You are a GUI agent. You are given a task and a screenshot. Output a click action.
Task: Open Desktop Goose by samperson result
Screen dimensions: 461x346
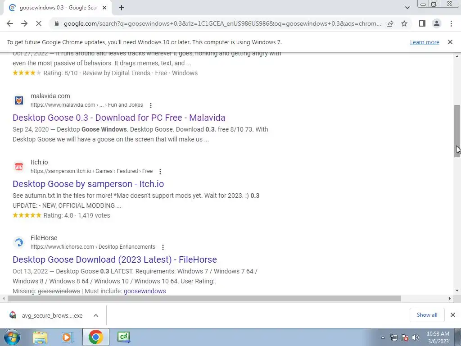click(x=88, y=184)
